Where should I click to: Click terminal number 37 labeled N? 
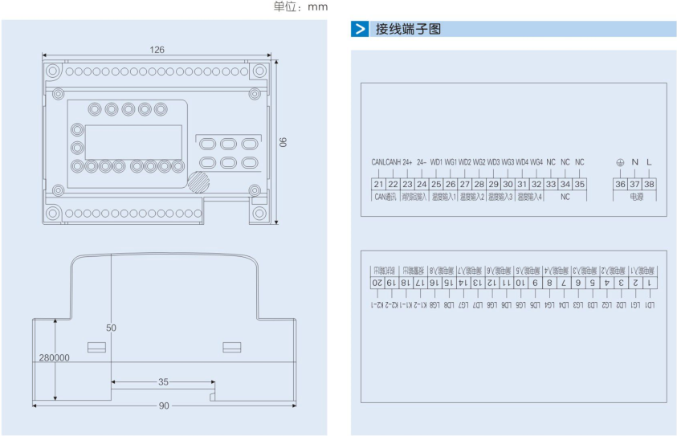[634, 184]
